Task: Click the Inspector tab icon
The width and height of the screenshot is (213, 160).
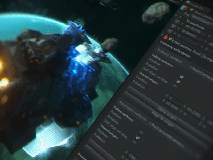Action: (x=188, y=2)
